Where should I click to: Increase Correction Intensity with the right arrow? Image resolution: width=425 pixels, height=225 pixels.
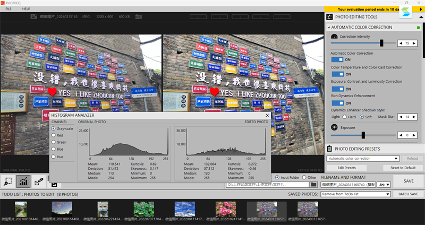pos(414,44)
